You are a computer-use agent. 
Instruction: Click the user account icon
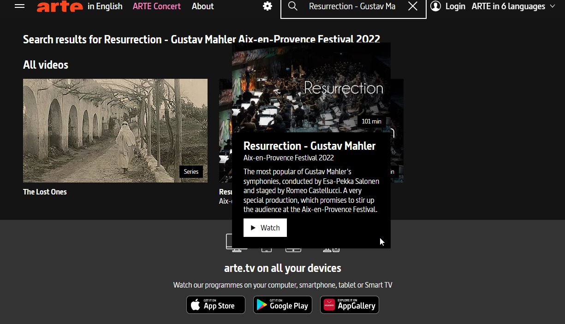[x=434, y=6]
